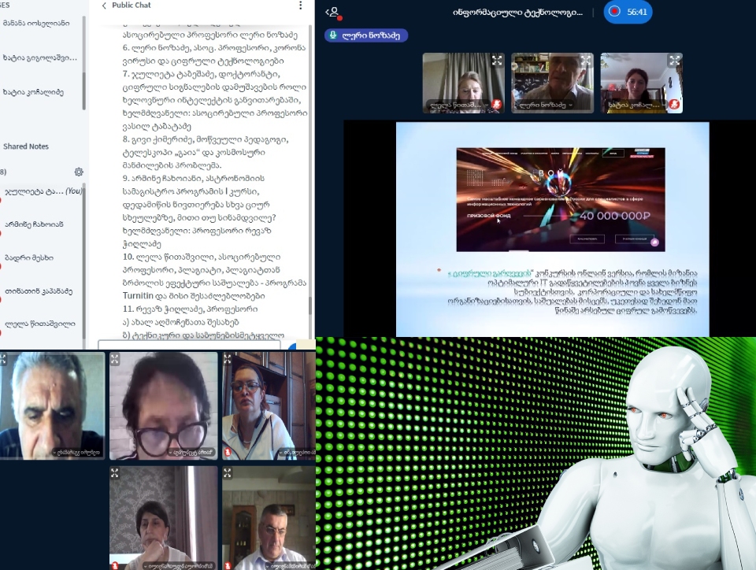Toggle the users list panel icon
This screenshot has height=570, width=756.
[333, 13]
